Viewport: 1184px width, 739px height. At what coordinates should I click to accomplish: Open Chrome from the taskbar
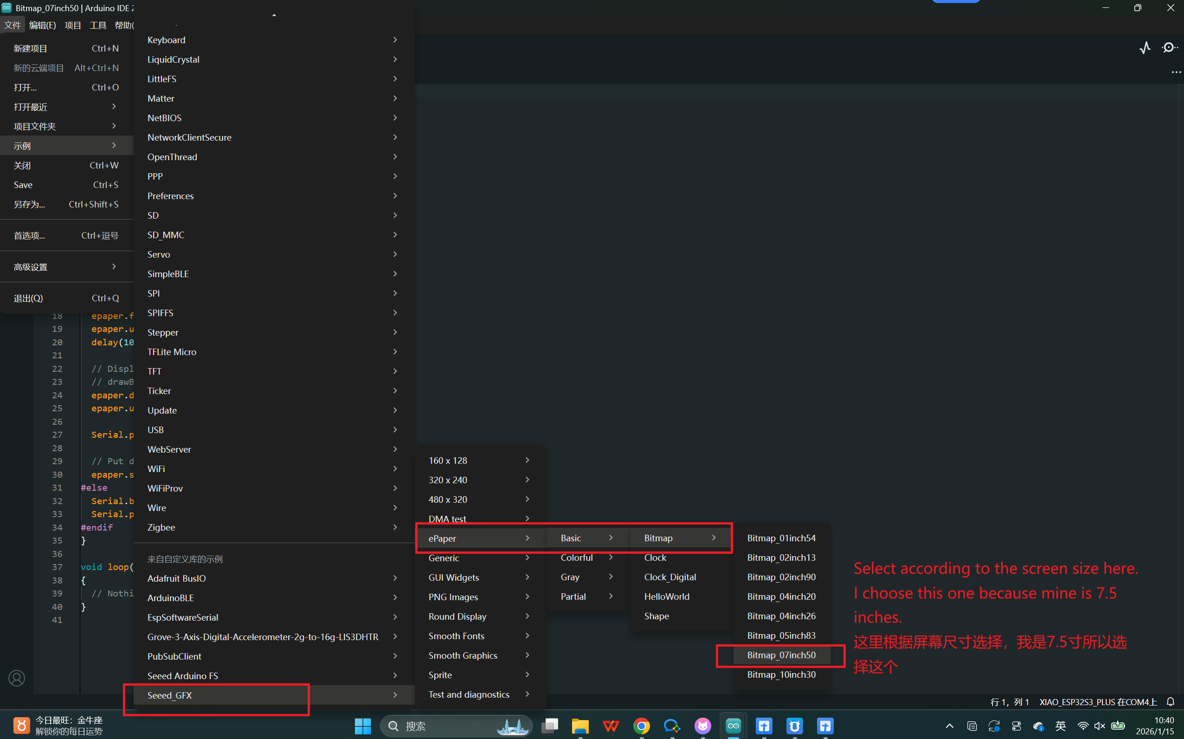641,726
